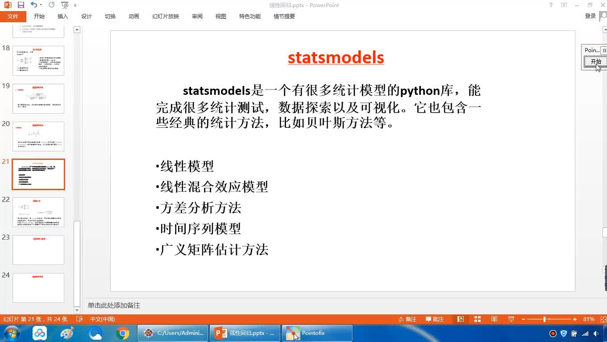Toggle the 备注 notes pane

[x=407, y=319]
